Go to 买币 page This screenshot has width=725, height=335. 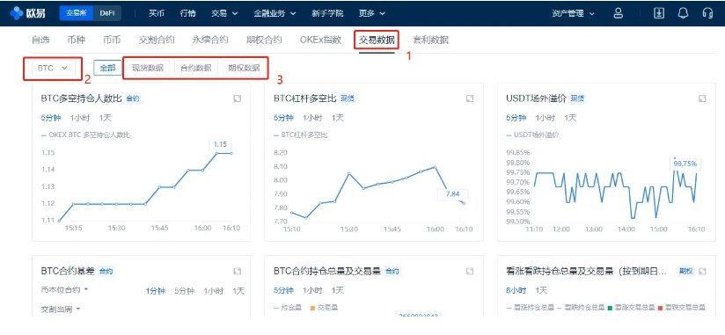tap(157, 13)
